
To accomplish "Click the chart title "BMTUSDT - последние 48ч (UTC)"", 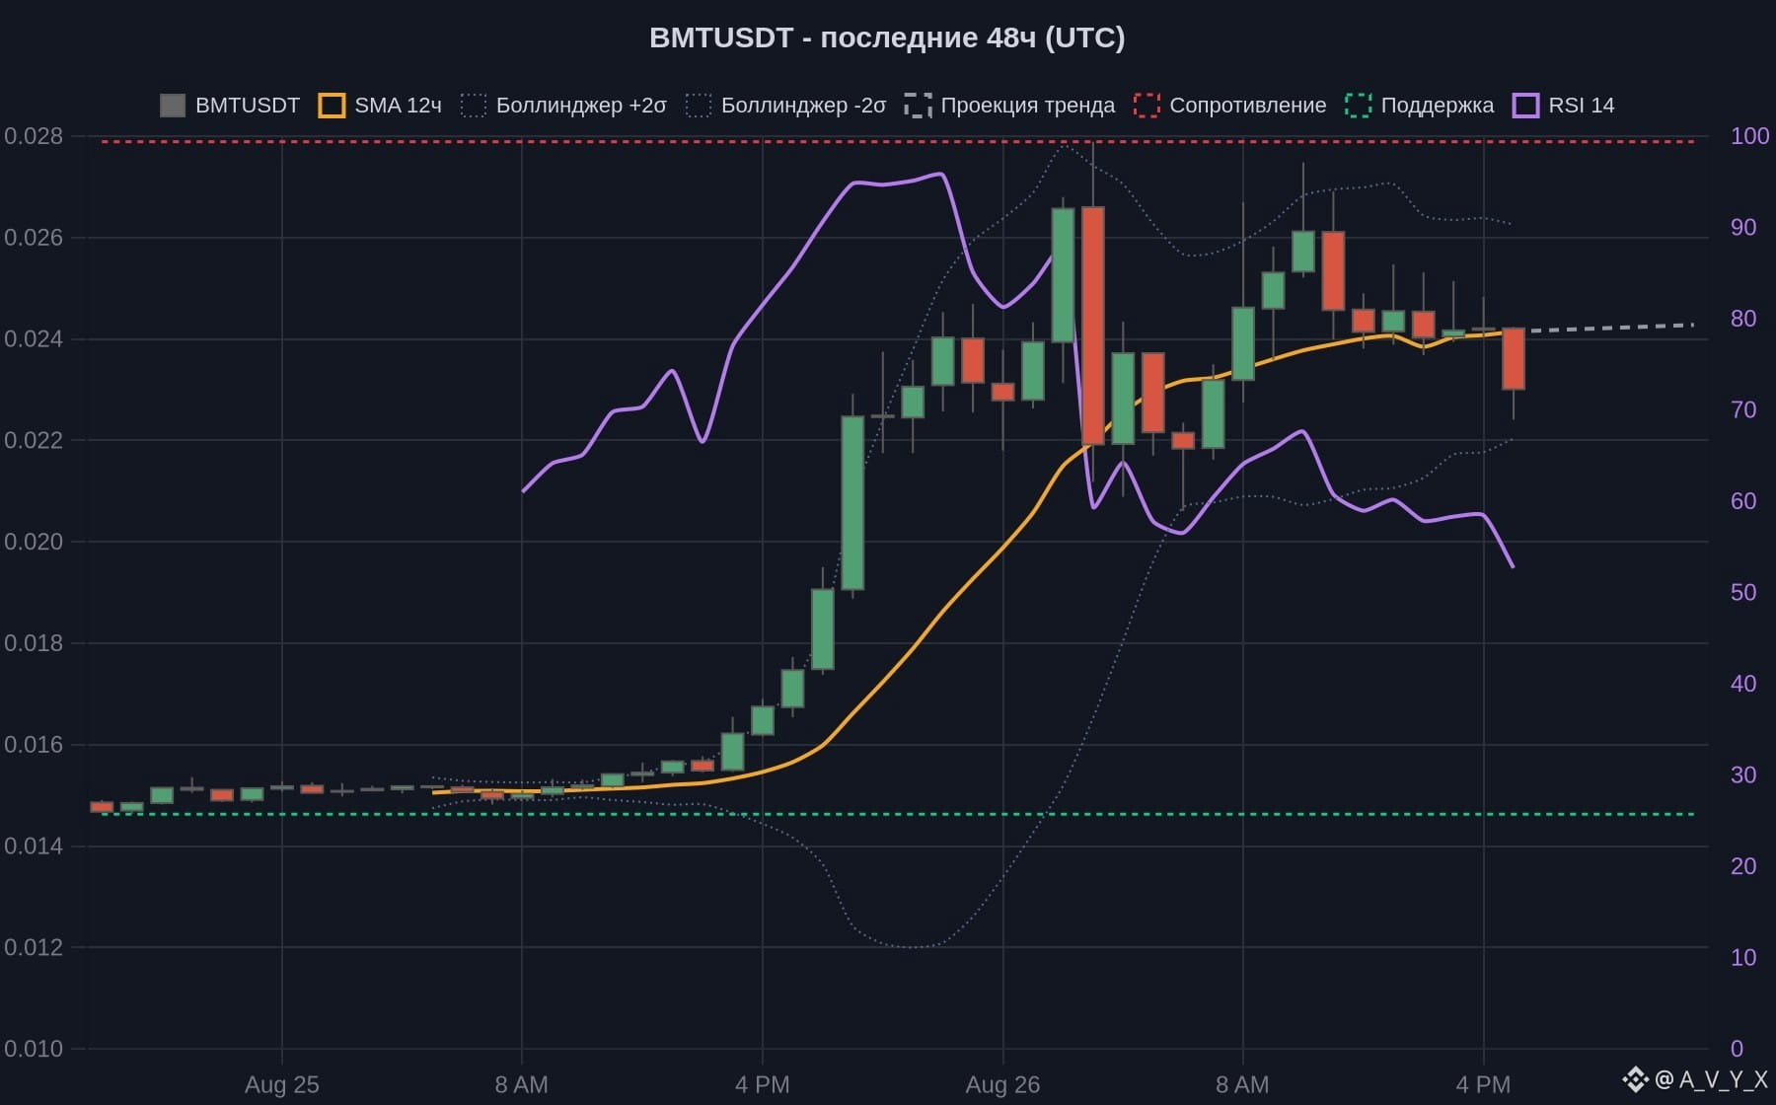I will point(887,37).
